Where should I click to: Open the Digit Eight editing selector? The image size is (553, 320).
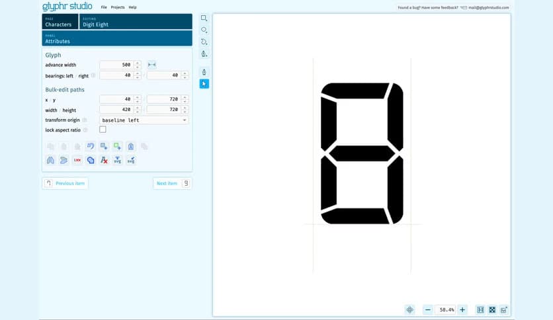point(136,22)
